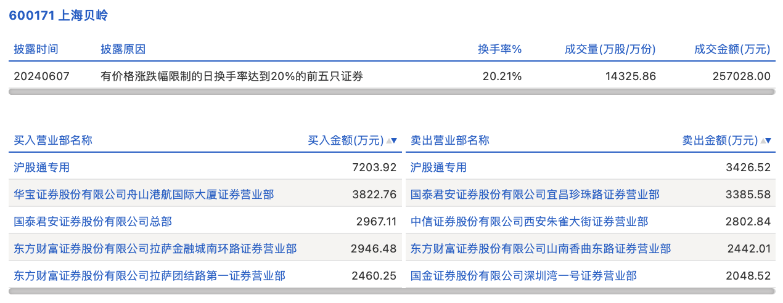Click the sort arrows beside 卖出金额(万元)
This screenshot has height=303, width=783.
click(x=766, y=140)
